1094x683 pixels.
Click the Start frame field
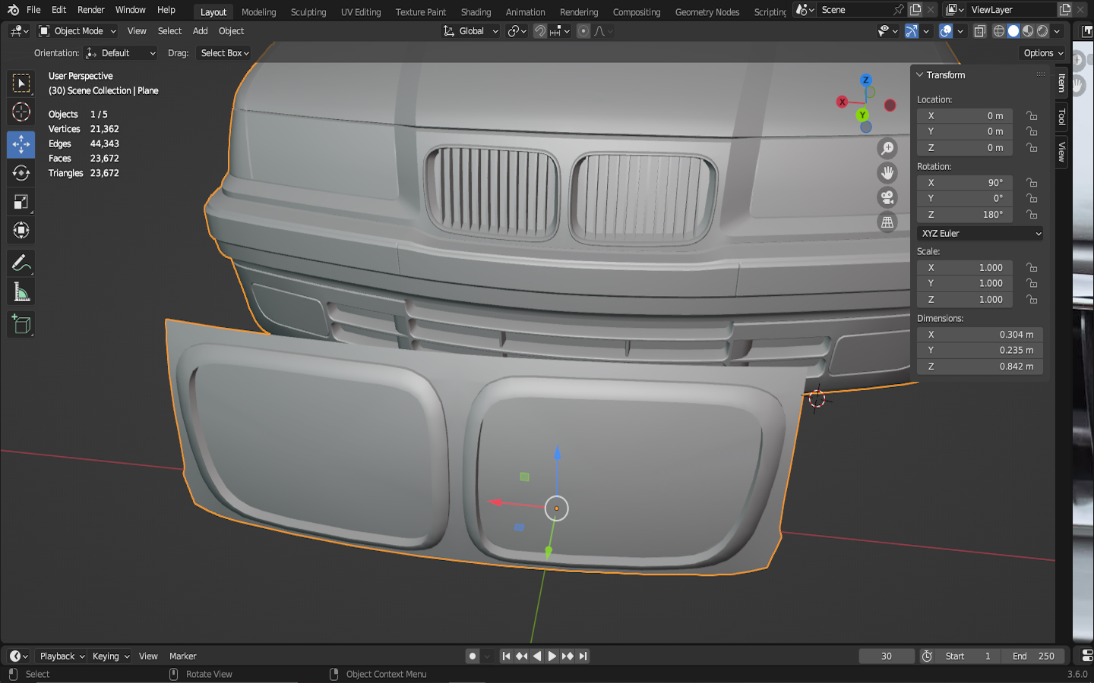[969, 656]
